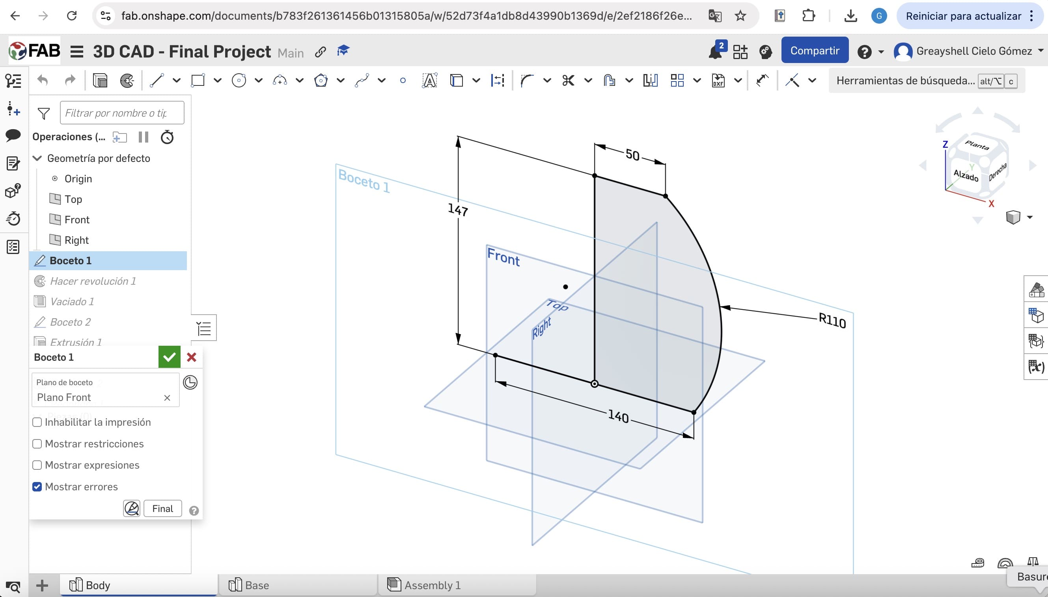The width and height of the screenshot is (1048, 597).
Task: Click the Final button in sketch dialog
Action: (162, 508)
